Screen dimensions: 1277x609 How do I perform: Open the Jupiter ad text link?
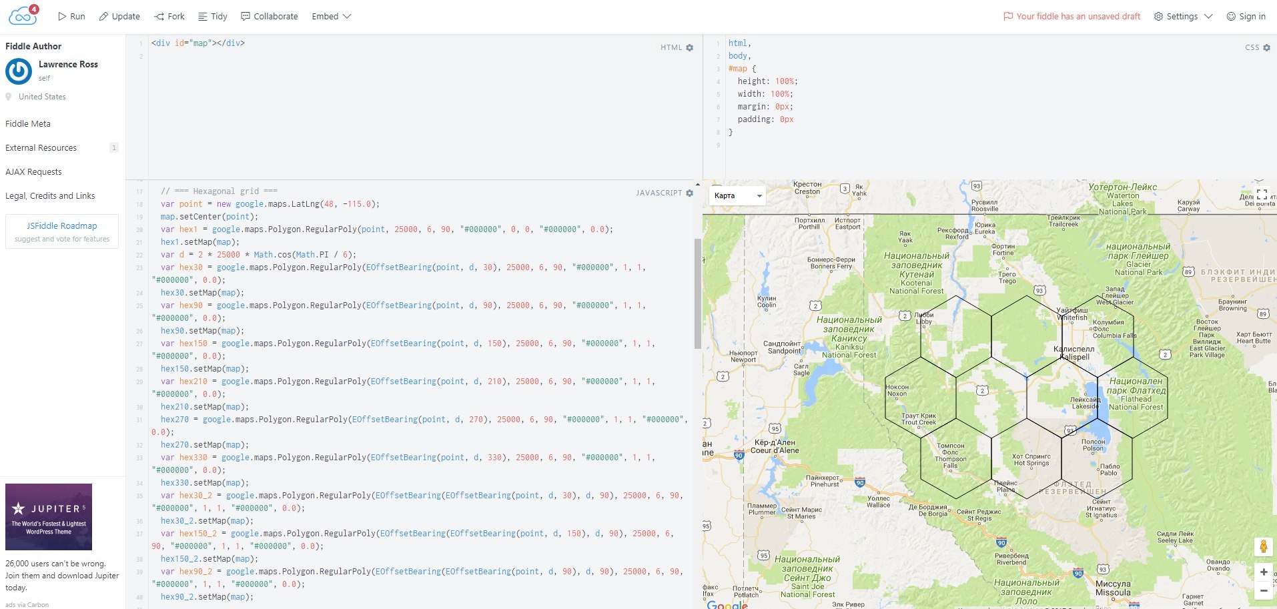tap(62, 576)
